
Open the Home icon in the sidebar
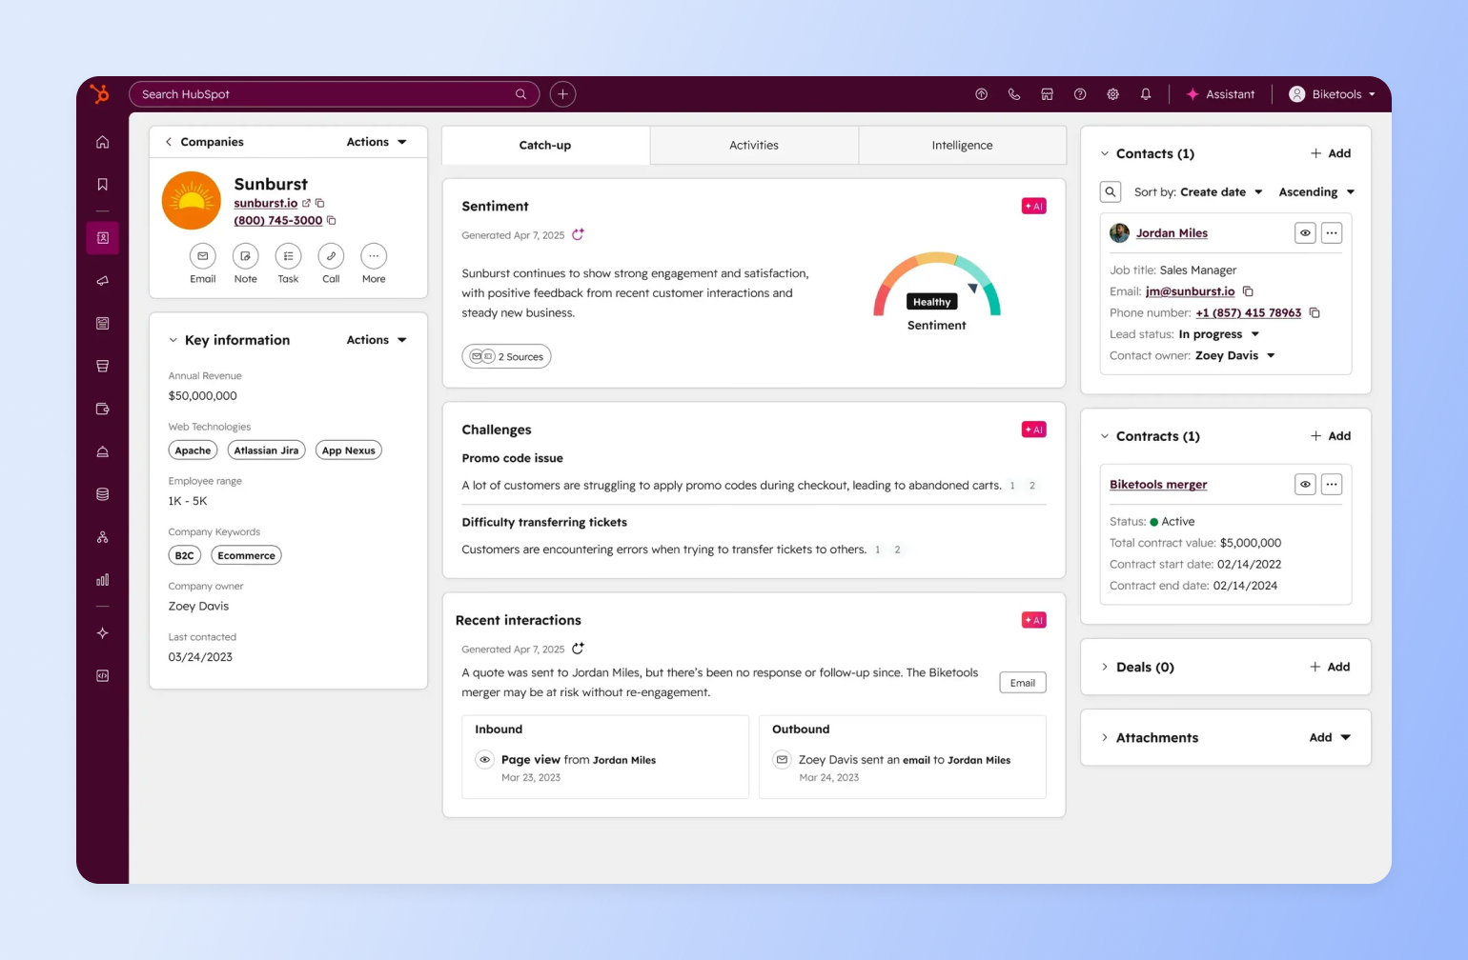click(x=102, y=142)
